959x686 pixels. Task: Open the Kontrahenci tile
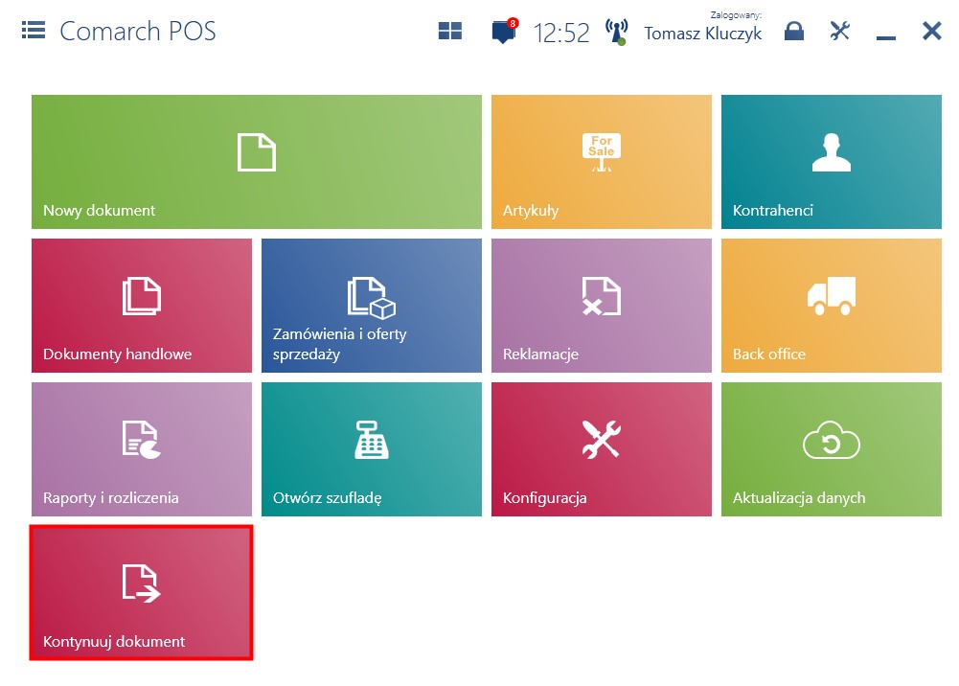point(832,161)
